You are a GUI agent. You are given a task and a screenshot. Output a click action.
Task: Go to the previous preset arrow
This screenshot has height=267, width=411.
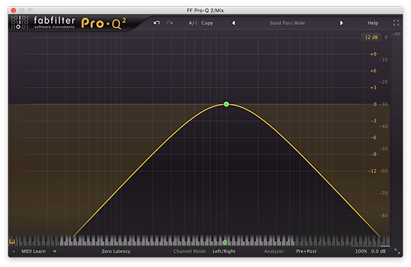pyautogui.click(x=234, y=23)
